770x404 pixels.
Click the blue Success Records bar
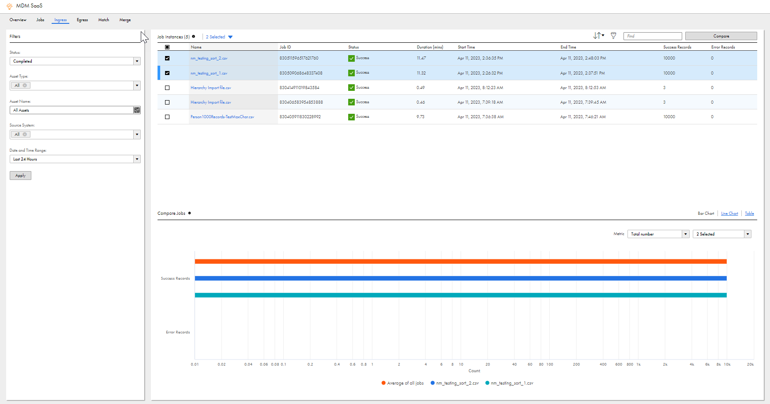(461, 278)
